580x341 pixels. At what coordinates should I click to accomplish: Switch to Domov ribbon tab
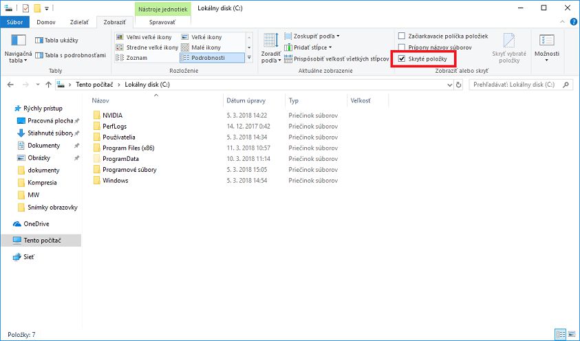(46, 22)
